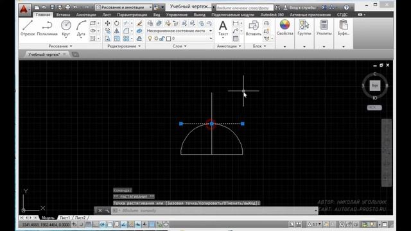Switch to the Лист2 layout tab
The width and height of the screenshot is (411, 231).
[x=80, y=218]
